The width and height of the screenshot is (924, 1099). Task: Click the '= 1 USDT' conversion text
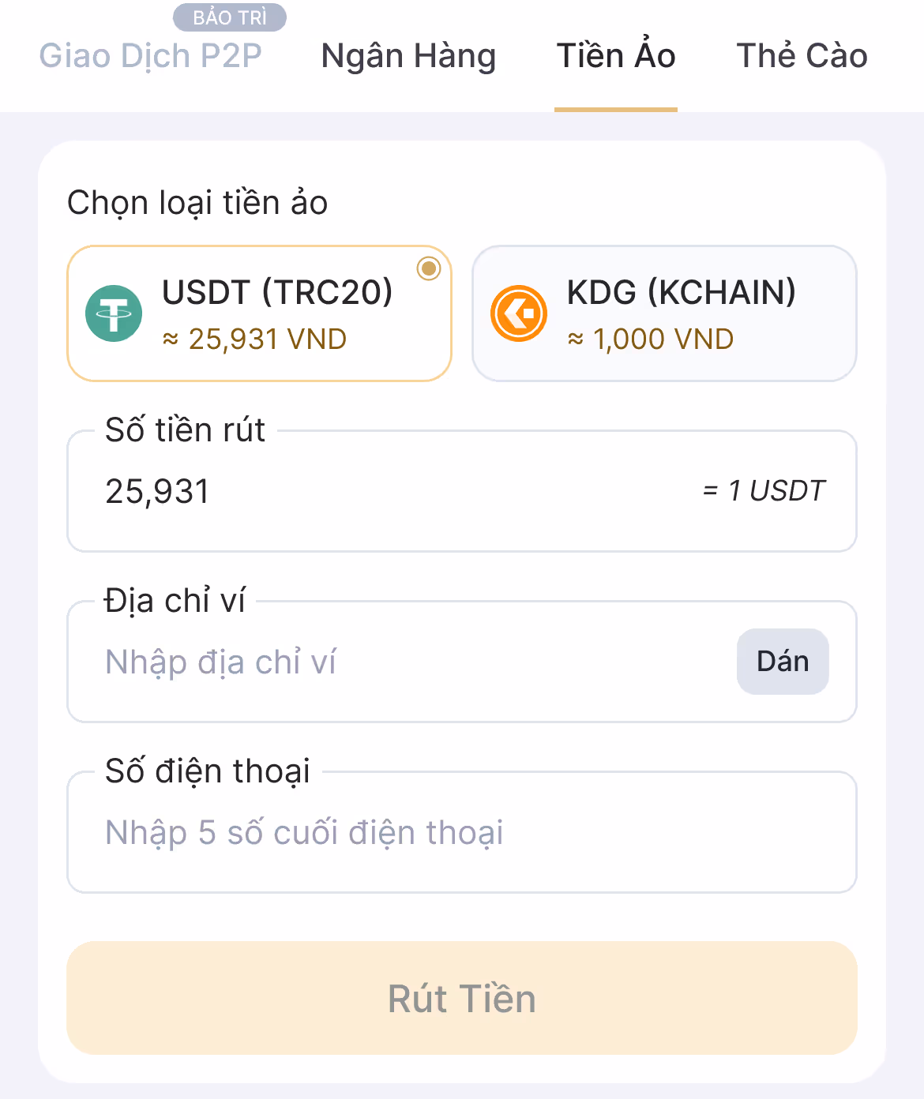[764, 491]
